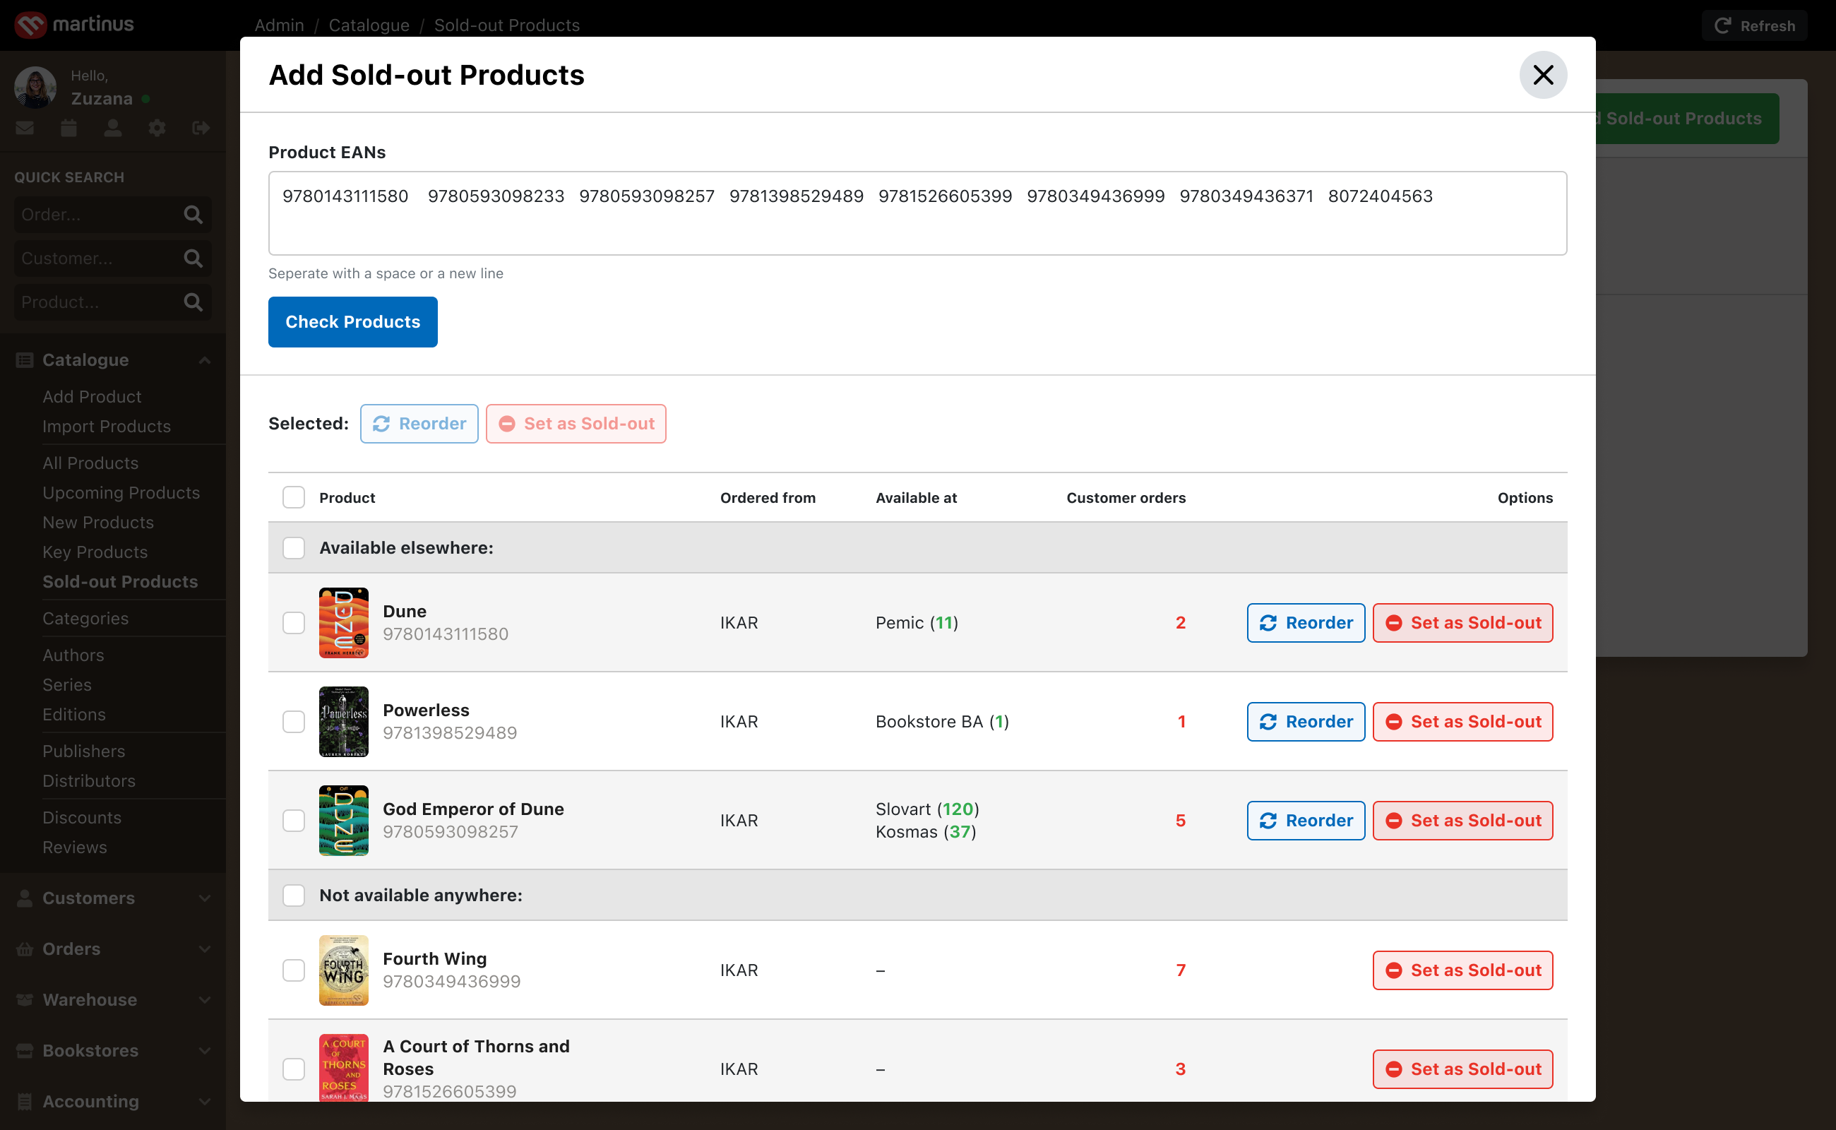Open New Products in the sidebar
Viewport: 1836px width, 1130px height.
click(x=98, y=523)
